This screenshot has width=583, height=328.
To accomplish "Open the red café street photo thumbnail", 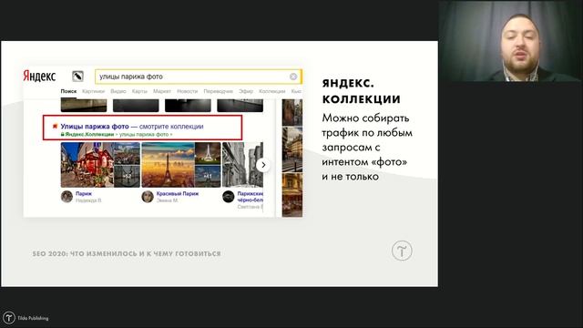I will (x=87, y=165).
